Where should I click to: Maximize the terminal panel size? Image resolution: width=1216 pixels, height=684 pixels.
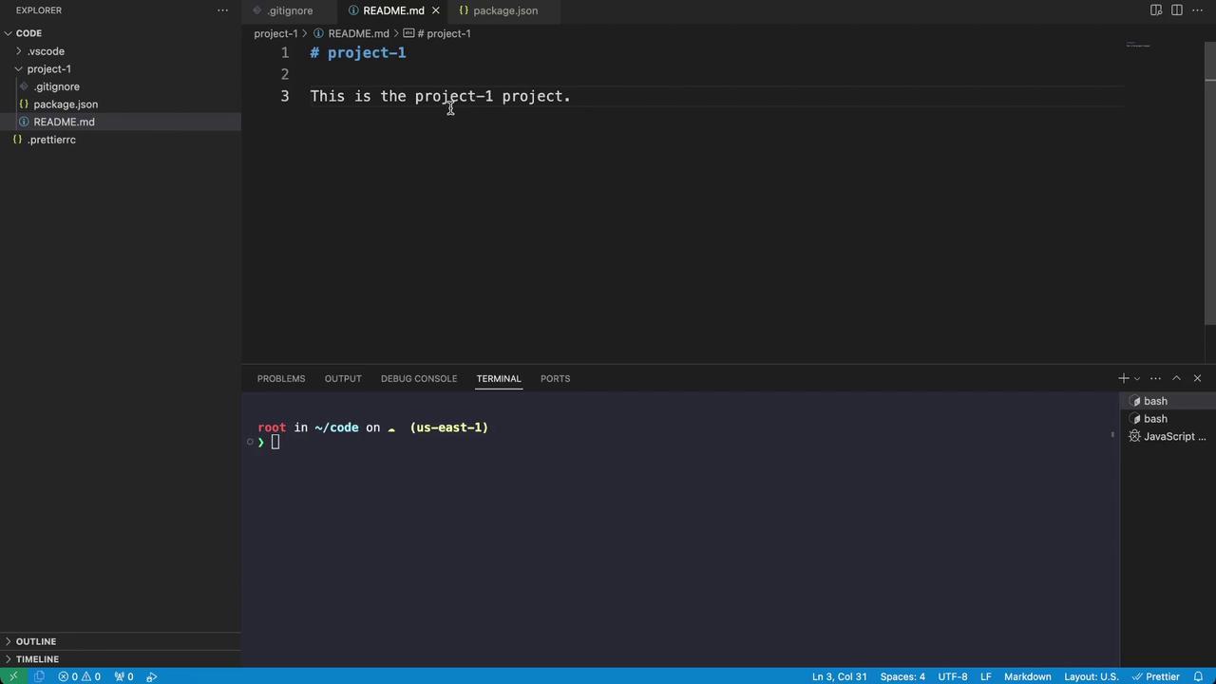pos(1176,378)
